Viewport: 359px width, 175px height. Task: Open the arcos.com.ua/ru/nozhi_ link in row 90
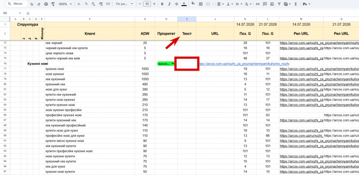[301, 136]
